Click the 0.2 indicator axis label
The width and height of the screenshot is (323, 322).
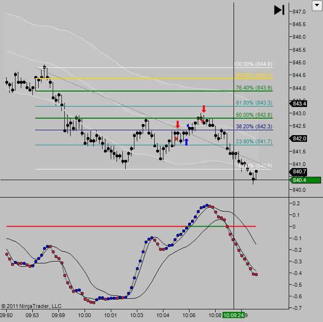point(296,203)
